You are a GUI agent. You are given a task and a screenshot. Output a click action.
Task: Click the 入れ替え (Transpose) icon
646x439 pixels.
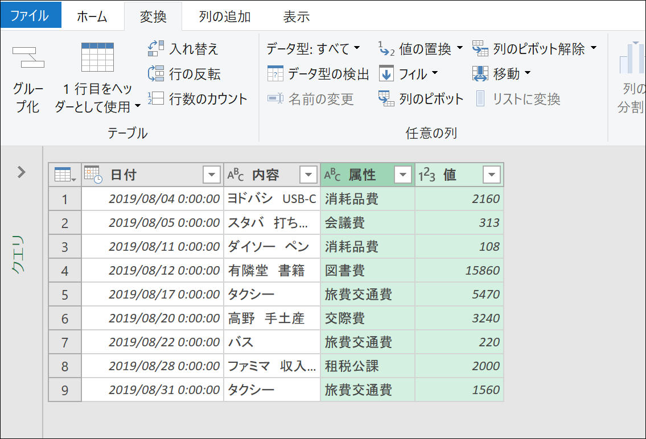coord(156,48)
